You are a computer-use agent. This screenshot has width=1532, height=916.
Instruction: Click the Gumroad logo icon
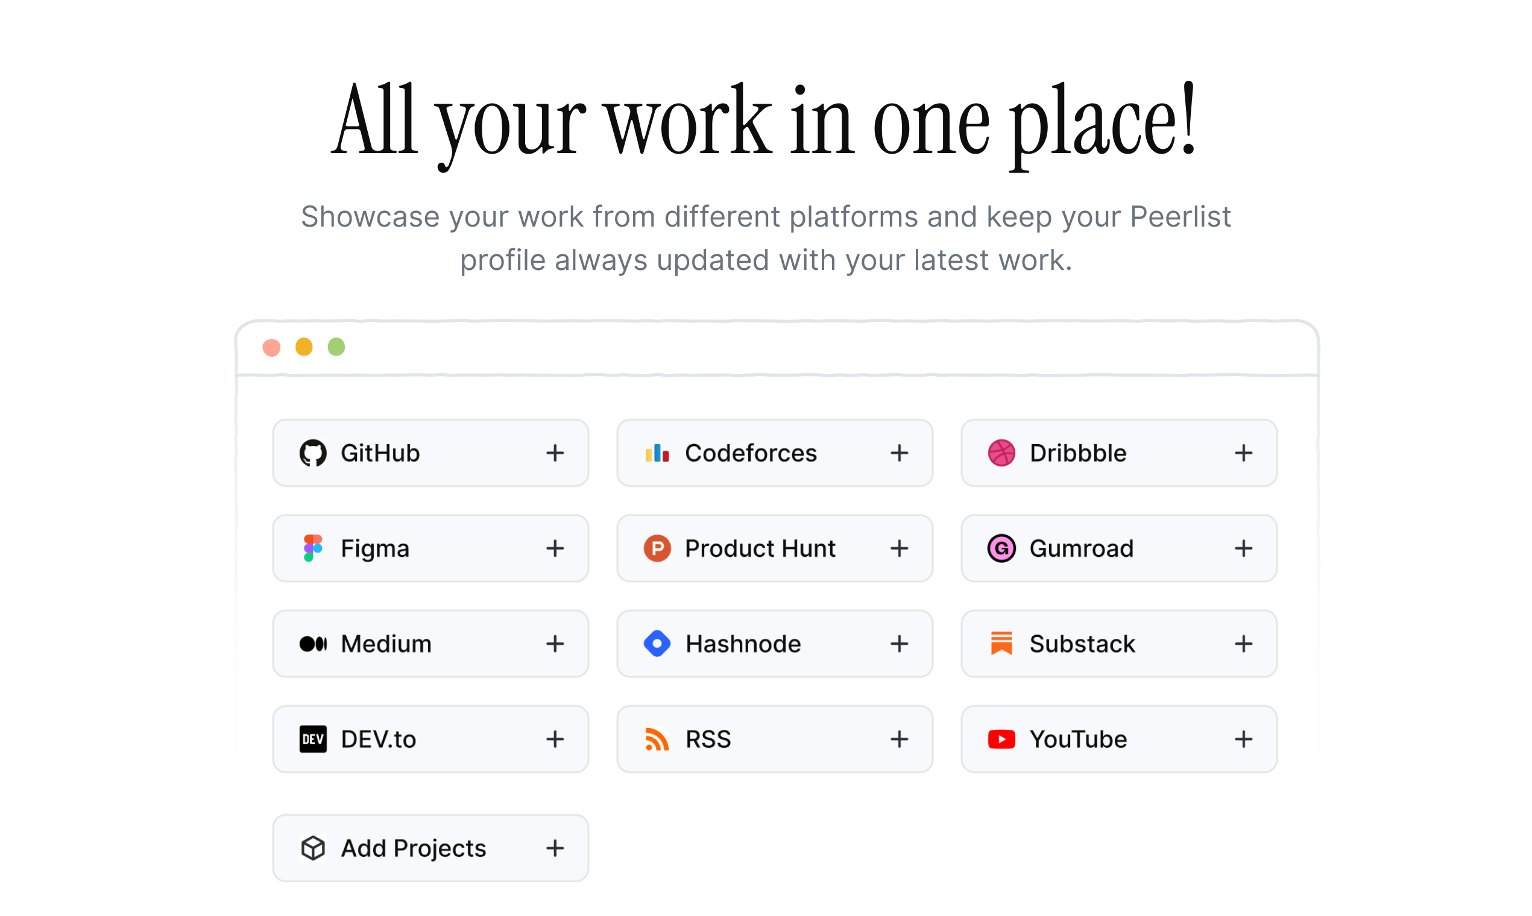click(x=1001, y=548)
